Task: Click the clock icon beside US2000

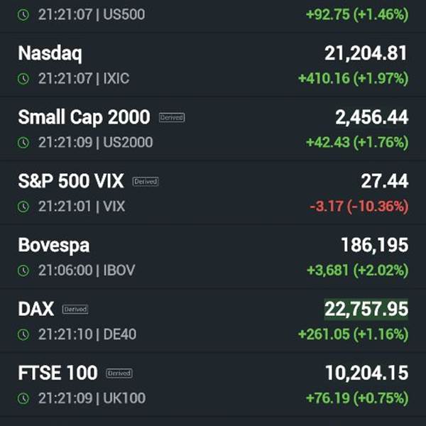Action: click(x=23, y=143)
